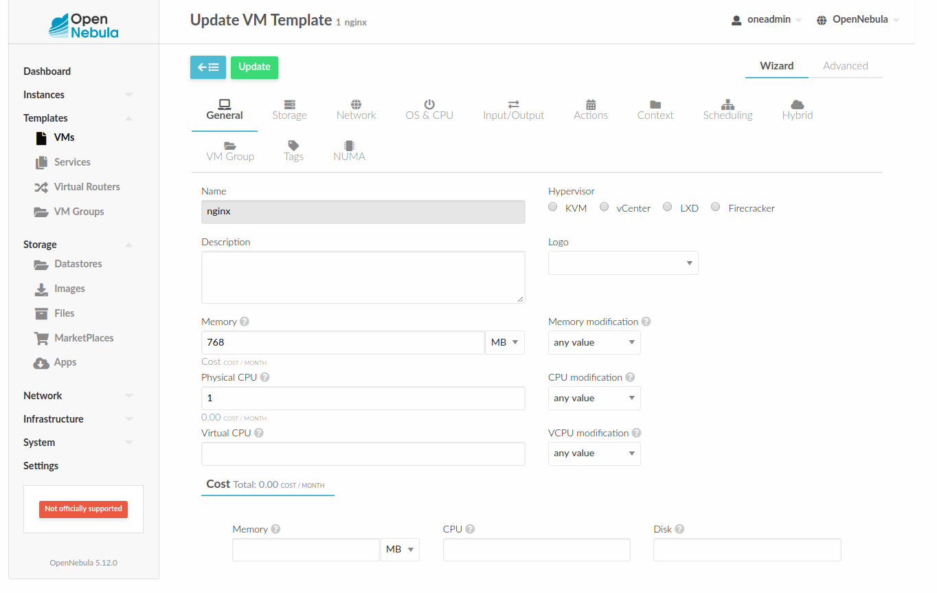The image size is (937, 593).
Task: Click help icon beside Disk label
Action: pos(679,529)
